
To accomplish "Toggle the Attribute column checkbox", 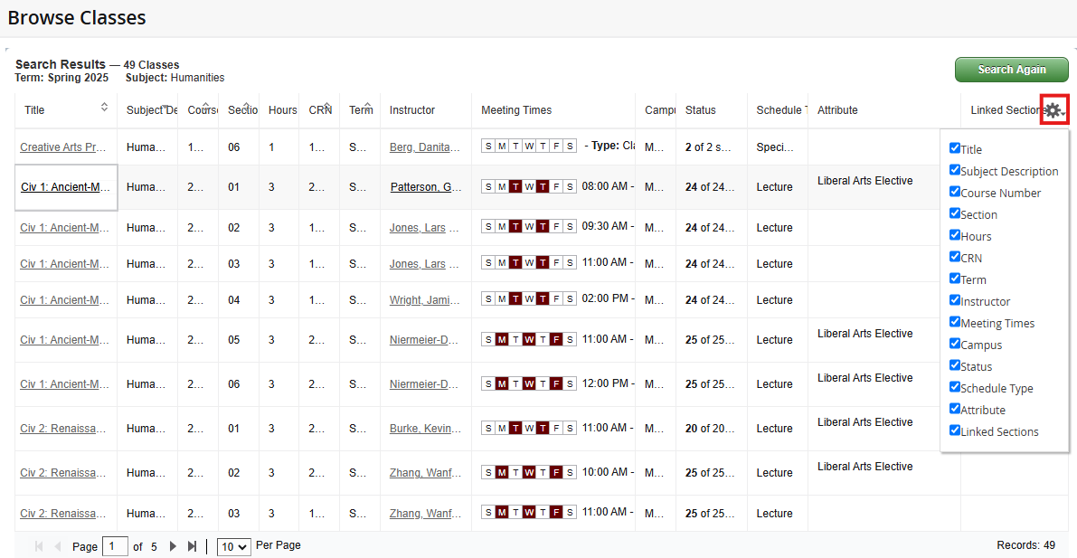I will pos(954,409).
